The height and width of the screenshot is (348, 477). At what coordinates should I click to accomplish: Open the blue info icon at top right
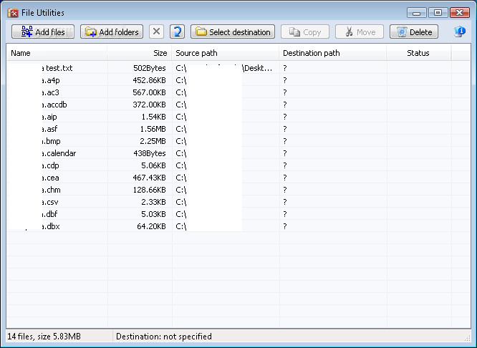coord(460,32)
